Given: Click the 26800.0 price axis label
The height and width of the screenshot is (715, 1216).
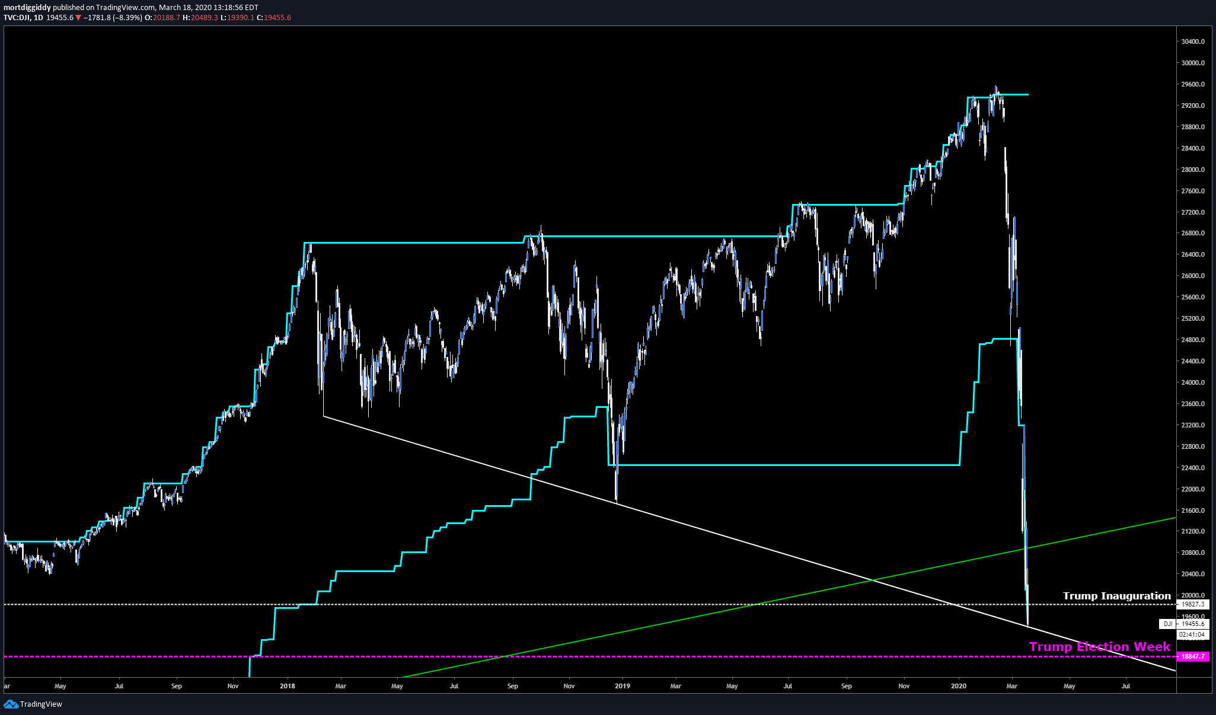Looking at the screenshot, I should point(1193,233).
